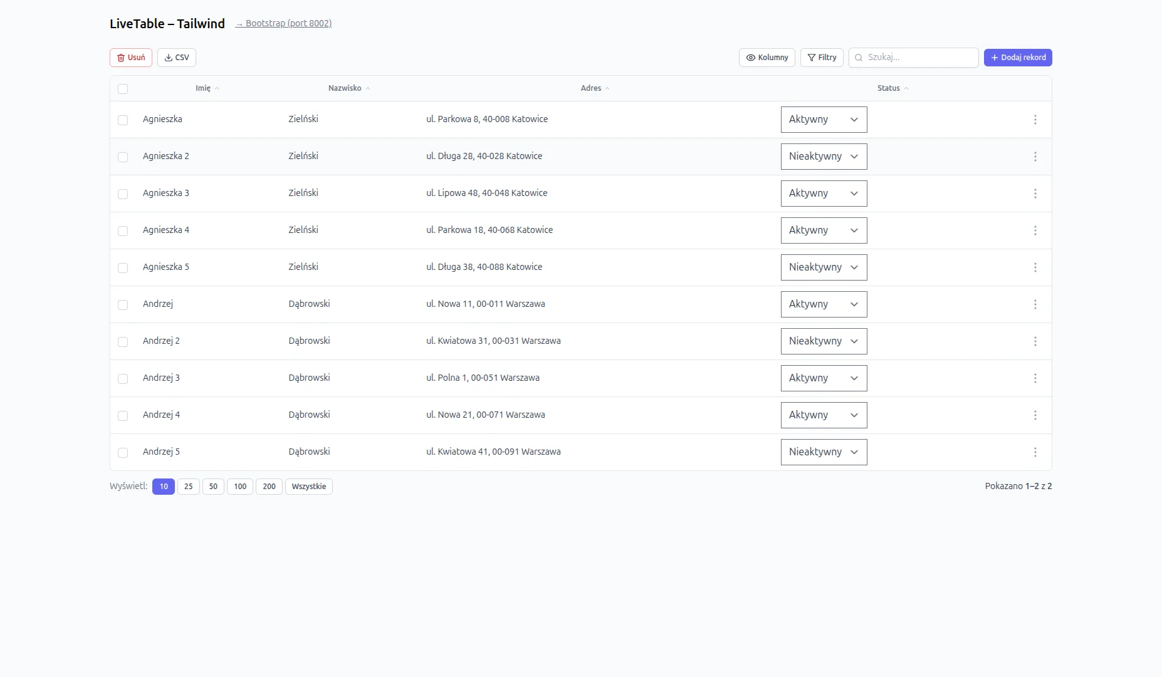The width and height of the screenshot is (1162, 677).
Task: Open the filter icon beside Filtry
Action: [812, 57]
